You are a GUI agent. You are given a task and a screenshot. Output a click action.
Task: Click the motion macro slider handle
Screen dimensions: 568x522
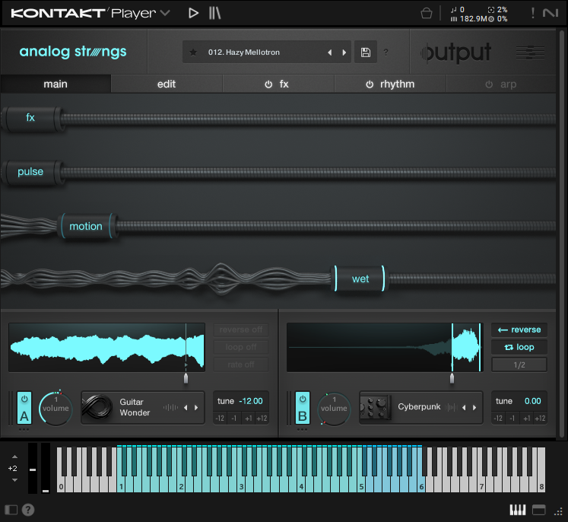coord(87,226)
